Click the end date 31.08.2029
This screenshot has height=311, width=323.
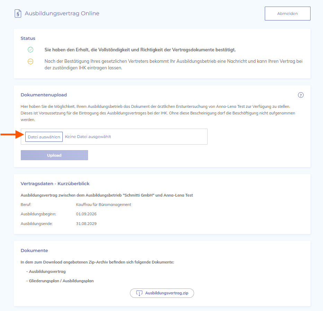pos(86,224)
